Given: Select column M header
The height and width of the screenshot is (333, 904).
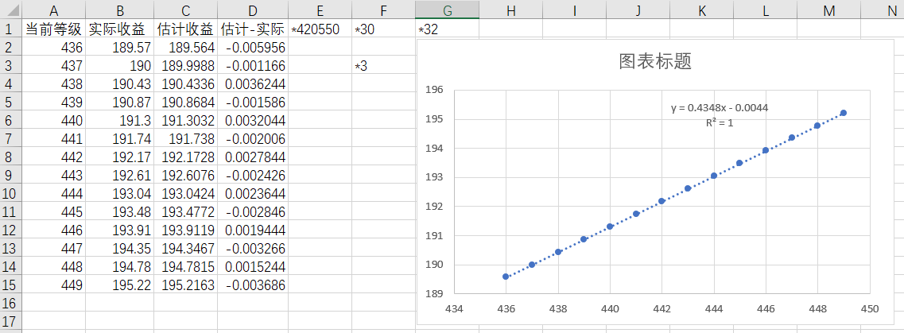Looking at the screenshot, I should coord(829,10).
